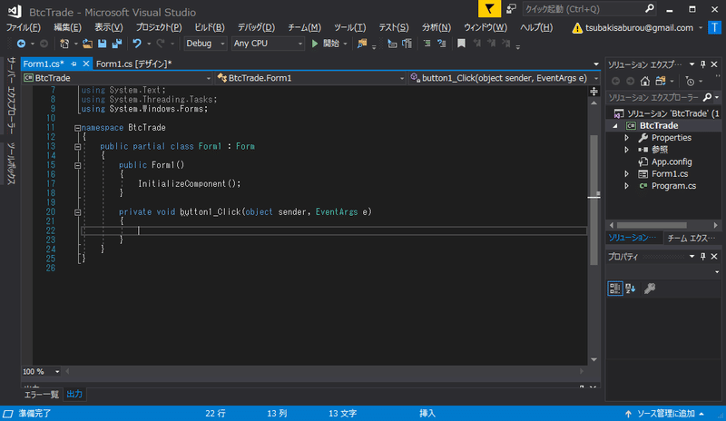The height and width of the screenshot is (421, 726).
Task: Expand the Properties node in Solution Explorer
Action: (x=626, y=138)
